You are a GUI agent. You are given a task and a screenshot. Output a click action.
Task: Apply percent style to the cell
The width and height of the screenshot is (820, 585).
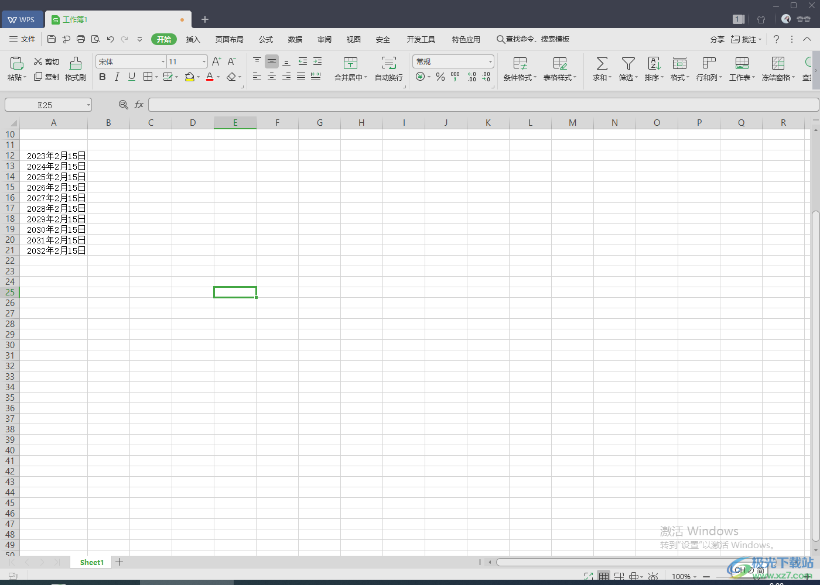(440, 77)
